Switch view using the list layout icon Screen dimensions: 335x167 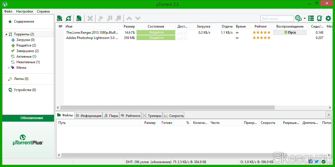pos(311,18)
